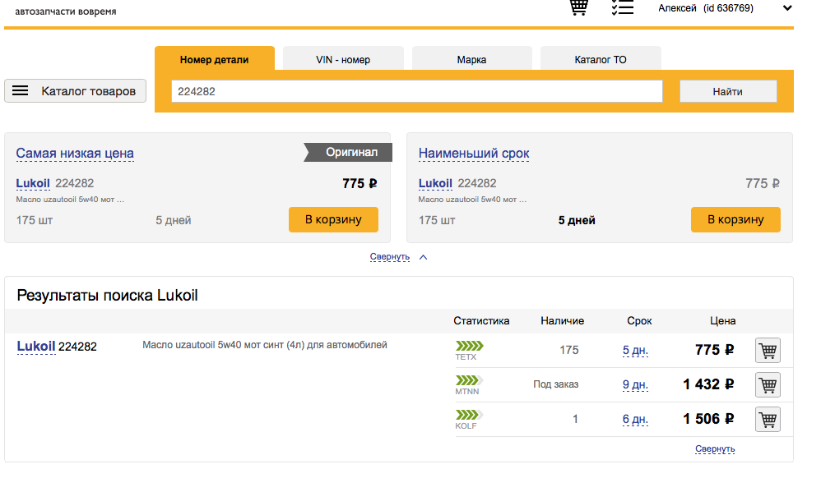Screen dimensions: 821x478
Task: Click the bold 5 дней term in shortest term card
Action: tap(577, 220)
